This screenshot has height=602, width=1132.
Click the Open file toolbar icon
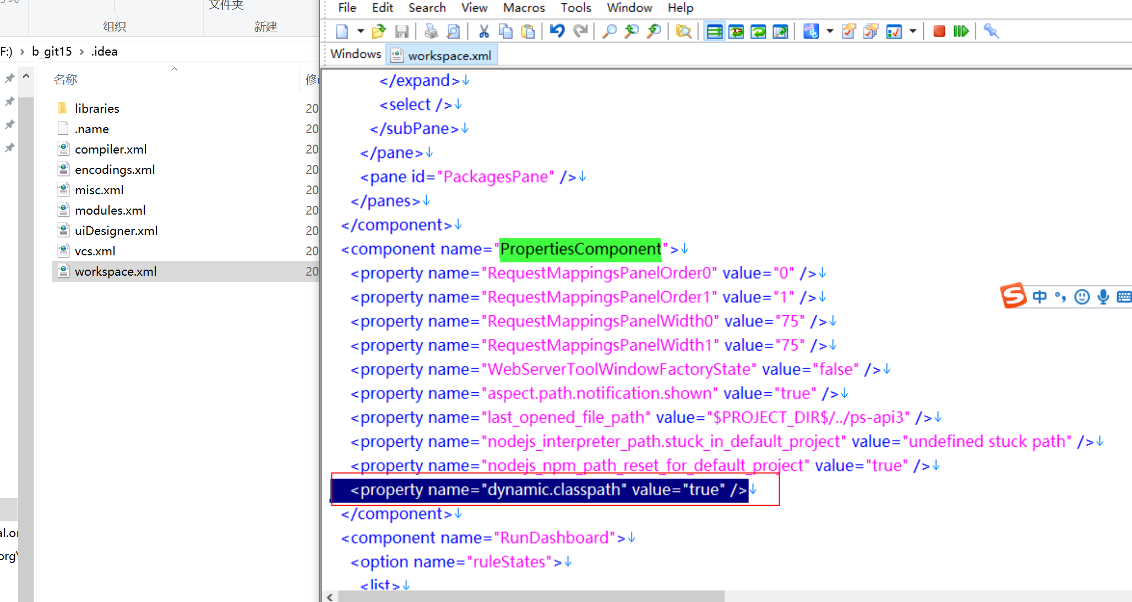click(379, 31)
